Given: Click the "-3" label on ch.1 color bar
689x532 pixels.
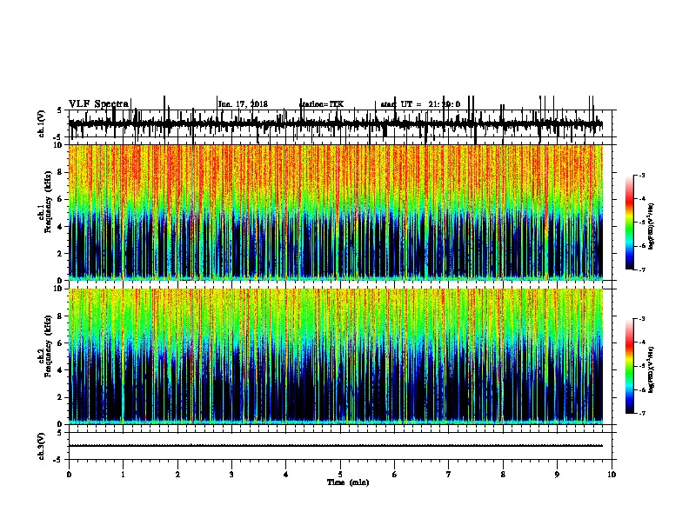Looking at the screenshot, I should (x=642, y=175).
